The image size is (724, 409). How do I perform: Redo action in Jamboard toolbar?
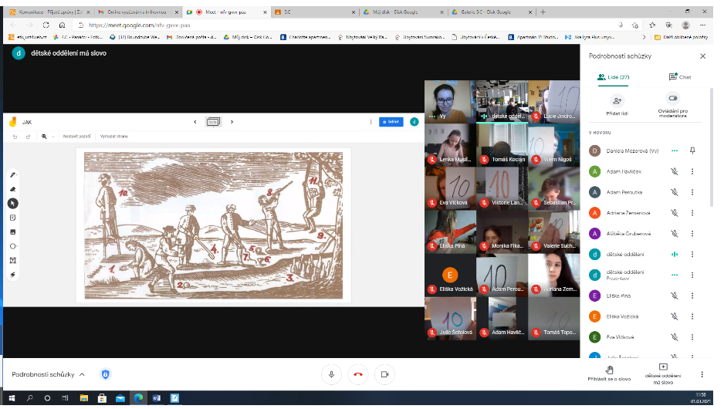(28, 136)
